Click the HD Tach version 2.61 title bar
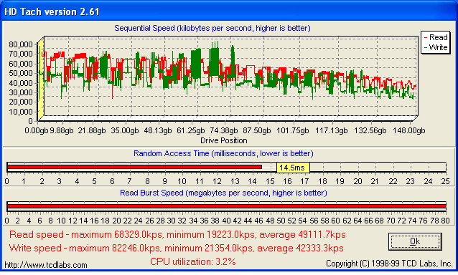This screenshot has width=458, height=275. [229, 11]
